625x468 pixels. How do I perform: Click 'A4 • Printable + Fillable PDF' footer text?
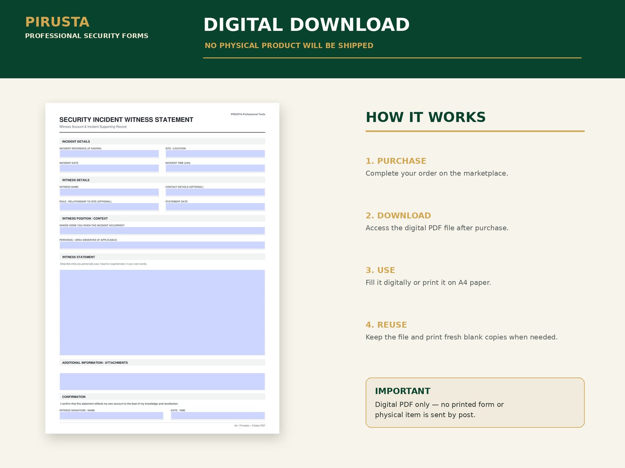250,426
